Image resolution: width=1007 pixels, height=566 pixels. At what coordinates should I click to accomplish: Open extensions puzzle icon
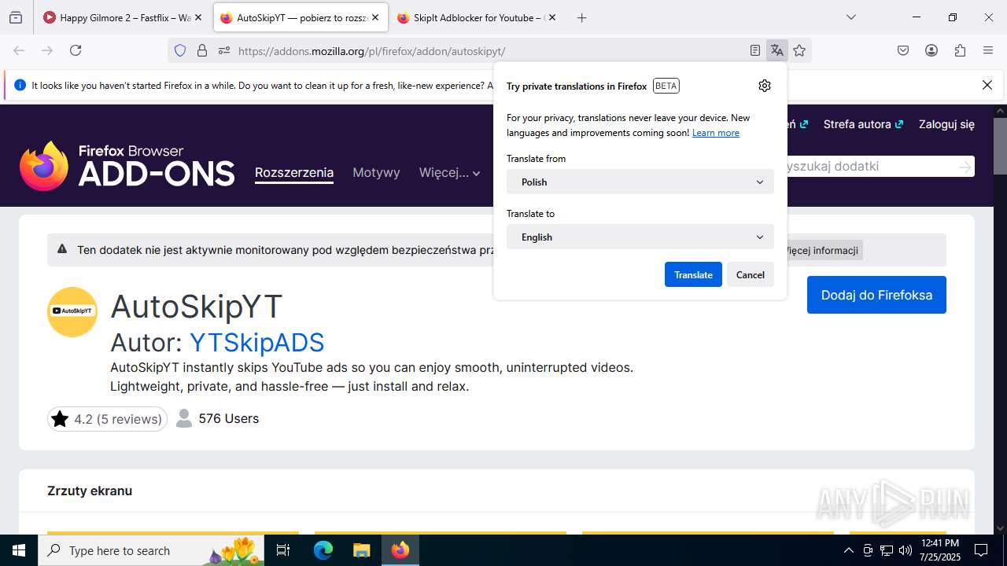click(960, 50)
